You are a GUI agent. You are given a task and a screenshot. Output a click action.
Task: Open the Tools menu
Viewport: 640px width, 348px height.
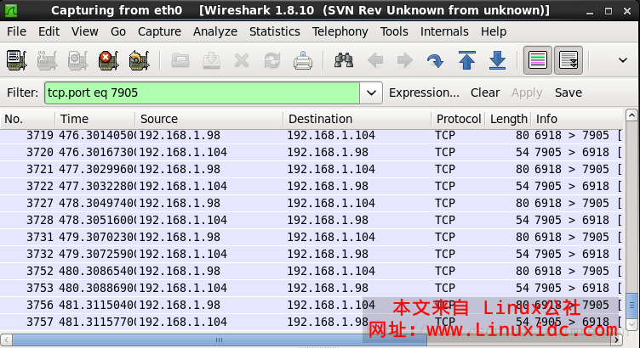[394, 31]
